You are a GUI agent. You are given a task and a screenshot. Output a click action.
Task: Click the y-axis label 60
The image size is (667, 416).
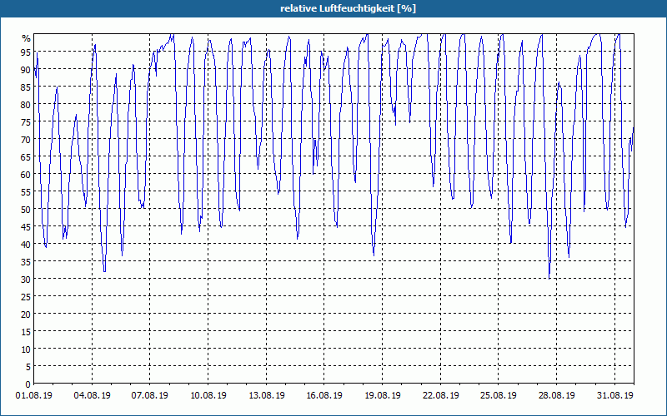click(x=26, y=175)
